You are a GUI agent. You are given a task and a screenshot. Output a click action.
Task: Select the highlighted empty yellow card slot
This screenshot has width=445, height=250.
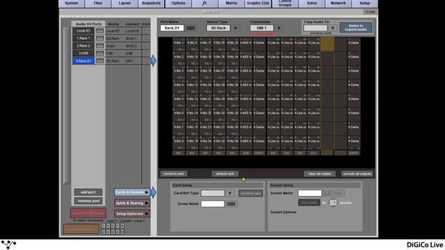click(x=327, y=44)
